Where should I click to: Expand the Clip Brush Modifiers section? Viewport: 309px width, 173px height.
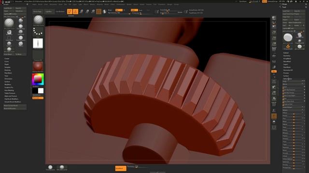12,99
